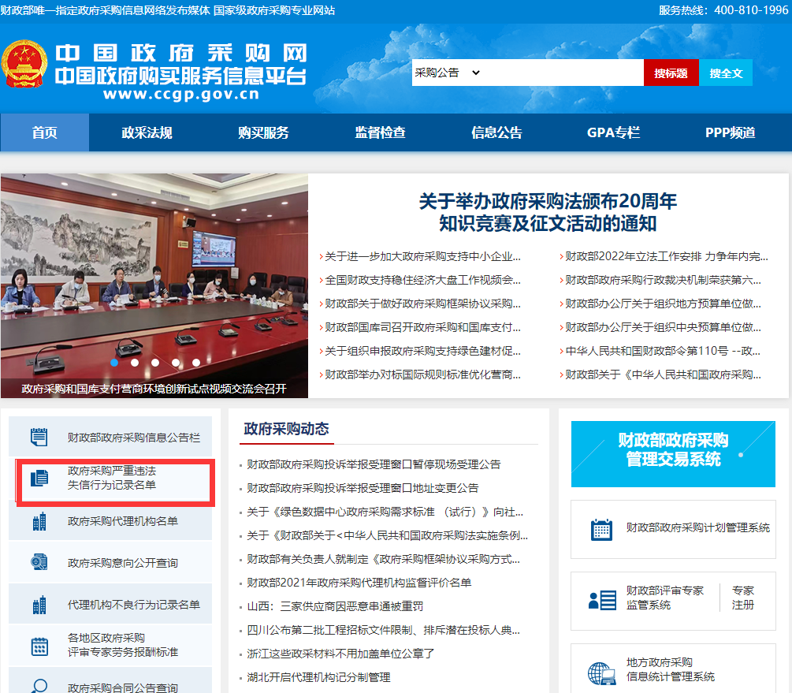Screen dimensions: 792x693
Task: Open news 中华人民共和国财政部令第110号
Action: (x=663, y=351)
